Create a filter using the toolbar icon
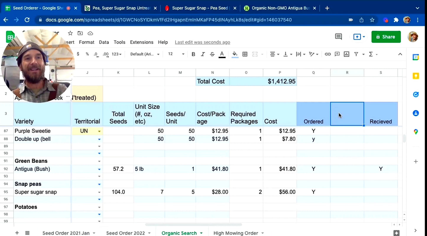The width and height of the screenshot is (427, 236). pos(356,54)
